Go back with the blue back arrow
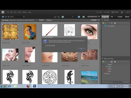The image size is (131, 98). [x=3, y=17]
